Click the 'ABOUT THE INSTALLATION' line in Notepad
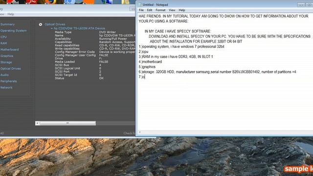Screen dimensions: 313x176 click(x=196, y=42)
